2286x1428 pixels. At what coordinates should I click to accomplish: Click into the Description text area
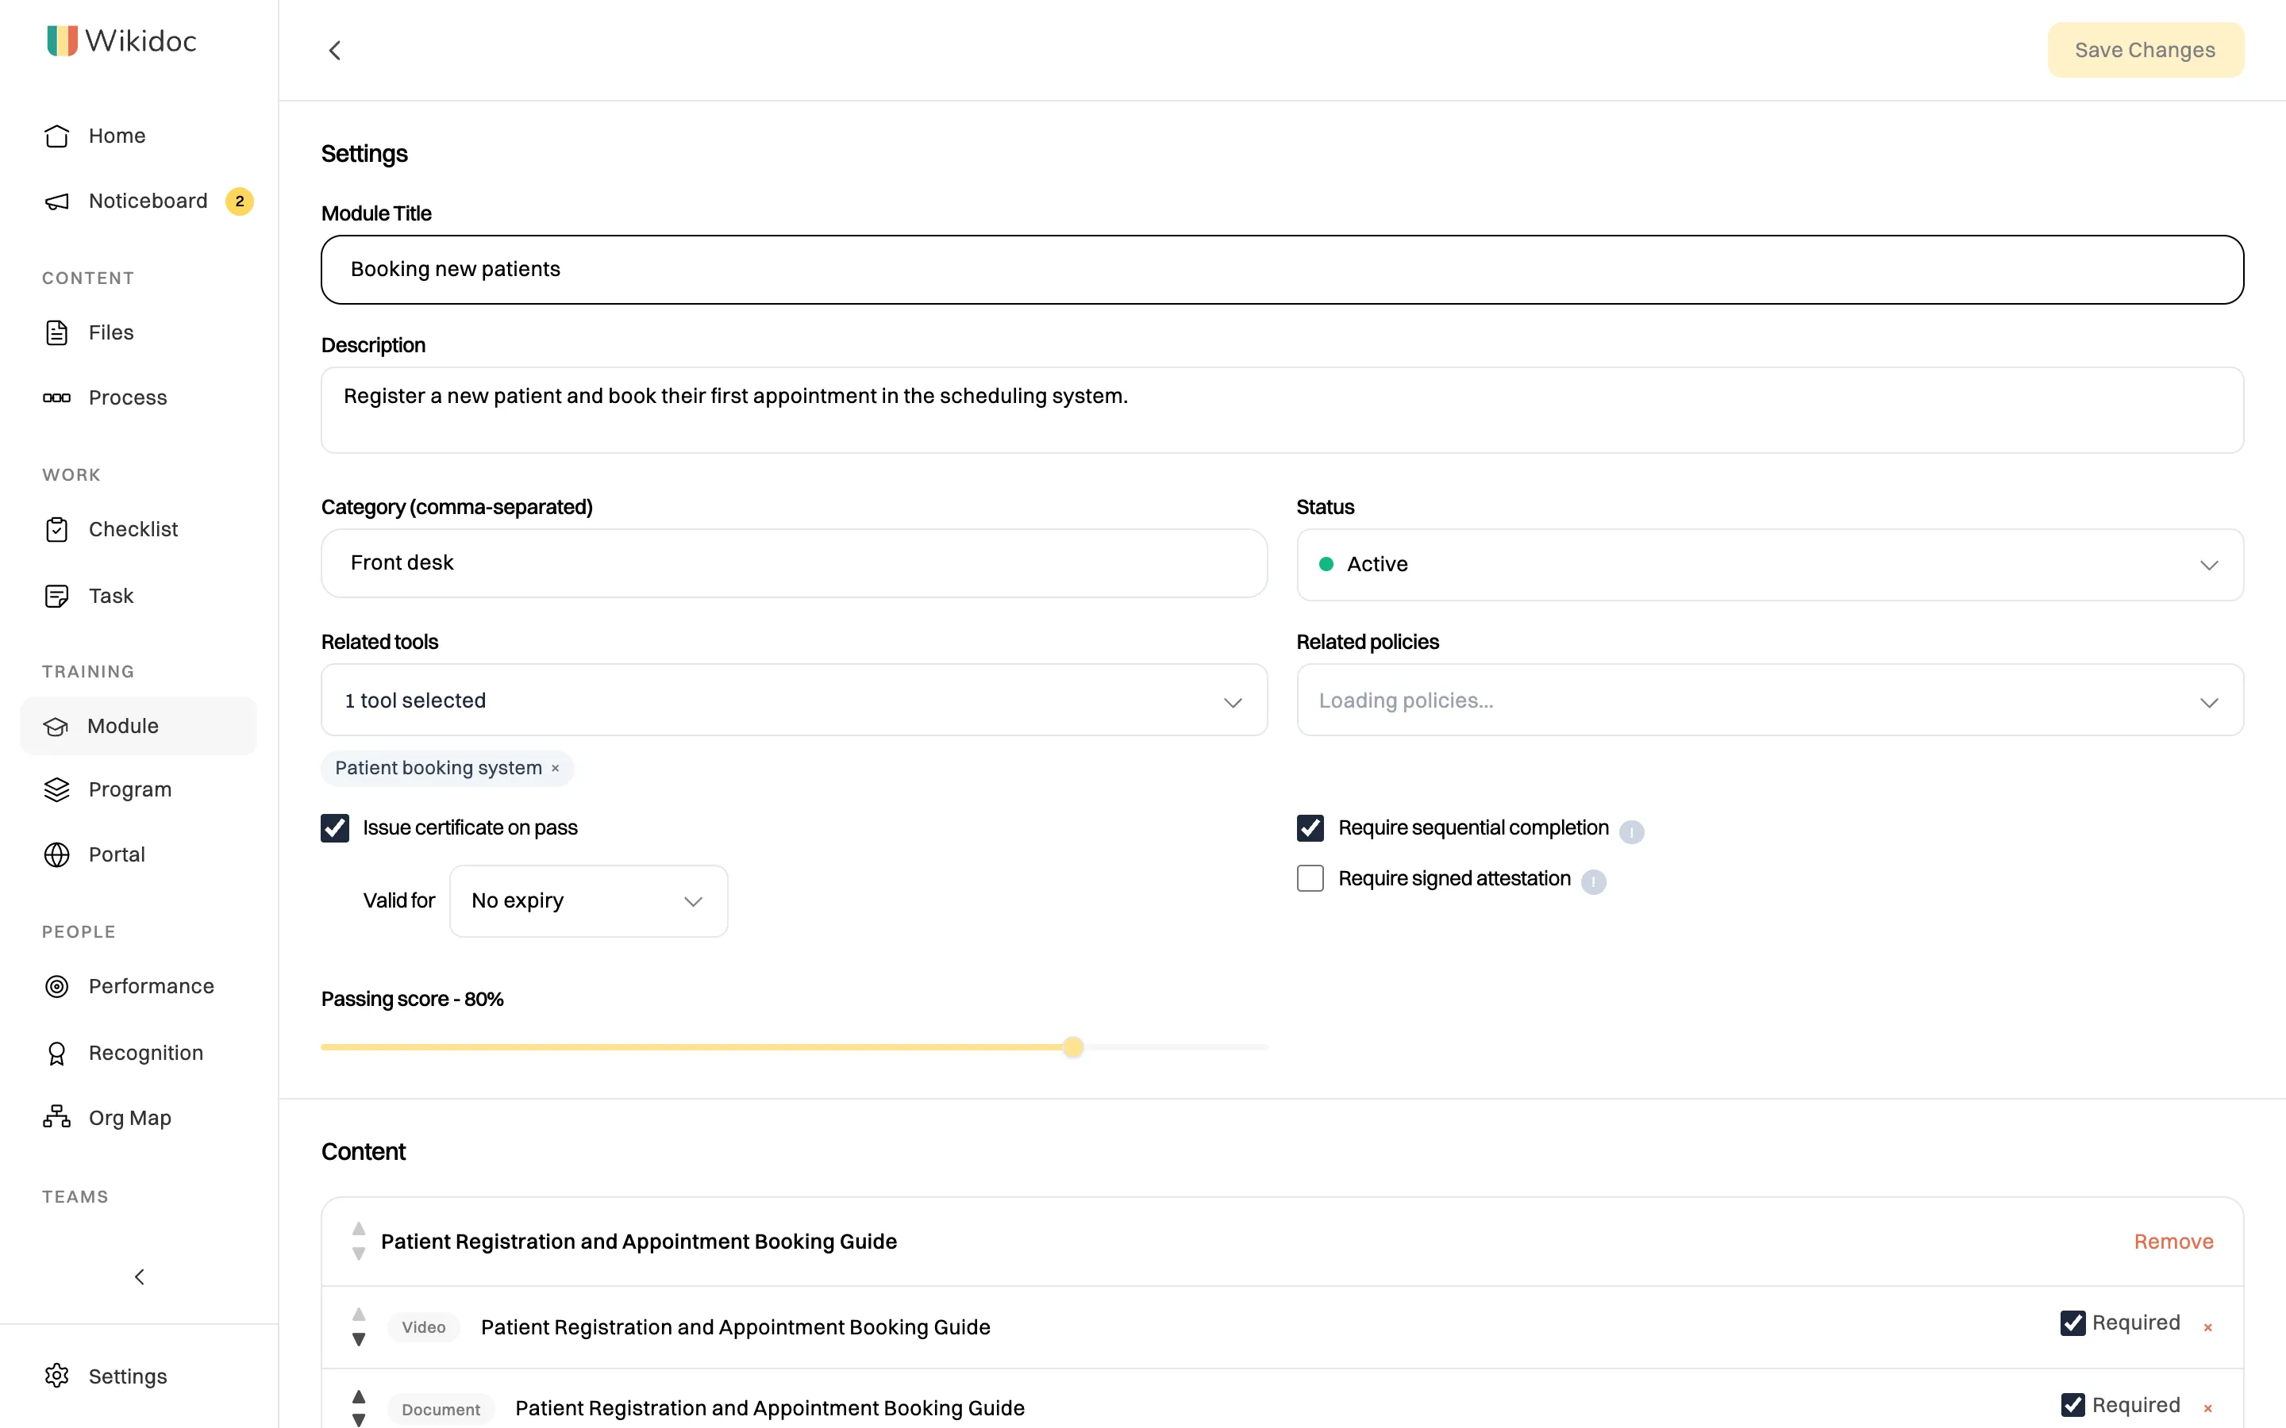(x=1282, y=410)
